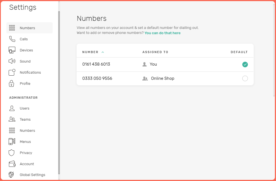The image size is (276, 181).
Task: Click the team icon beside Online Shop
Action: pos(145,78)
